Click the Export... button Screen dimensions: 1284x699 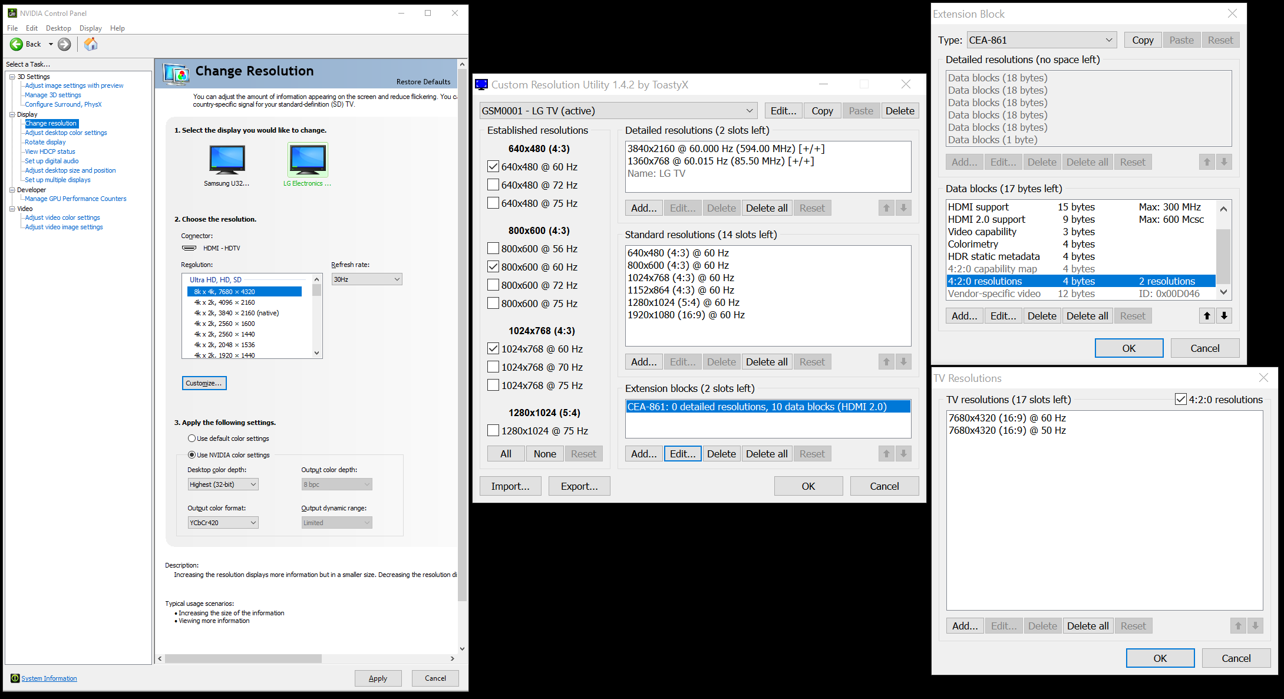pyautogui.click(x=579, y=486)
